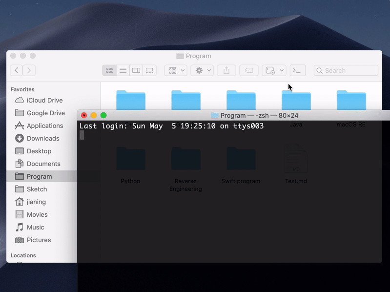
Task: Switch Finder to list view
Action: coord(123,70)
